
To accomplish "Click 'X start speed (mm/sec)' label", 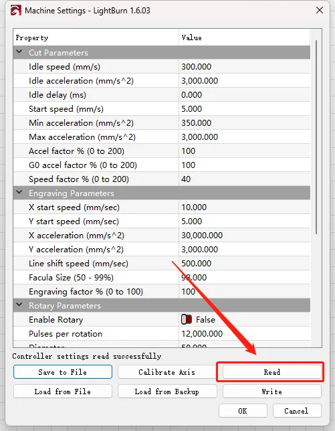I will [74, 207].
